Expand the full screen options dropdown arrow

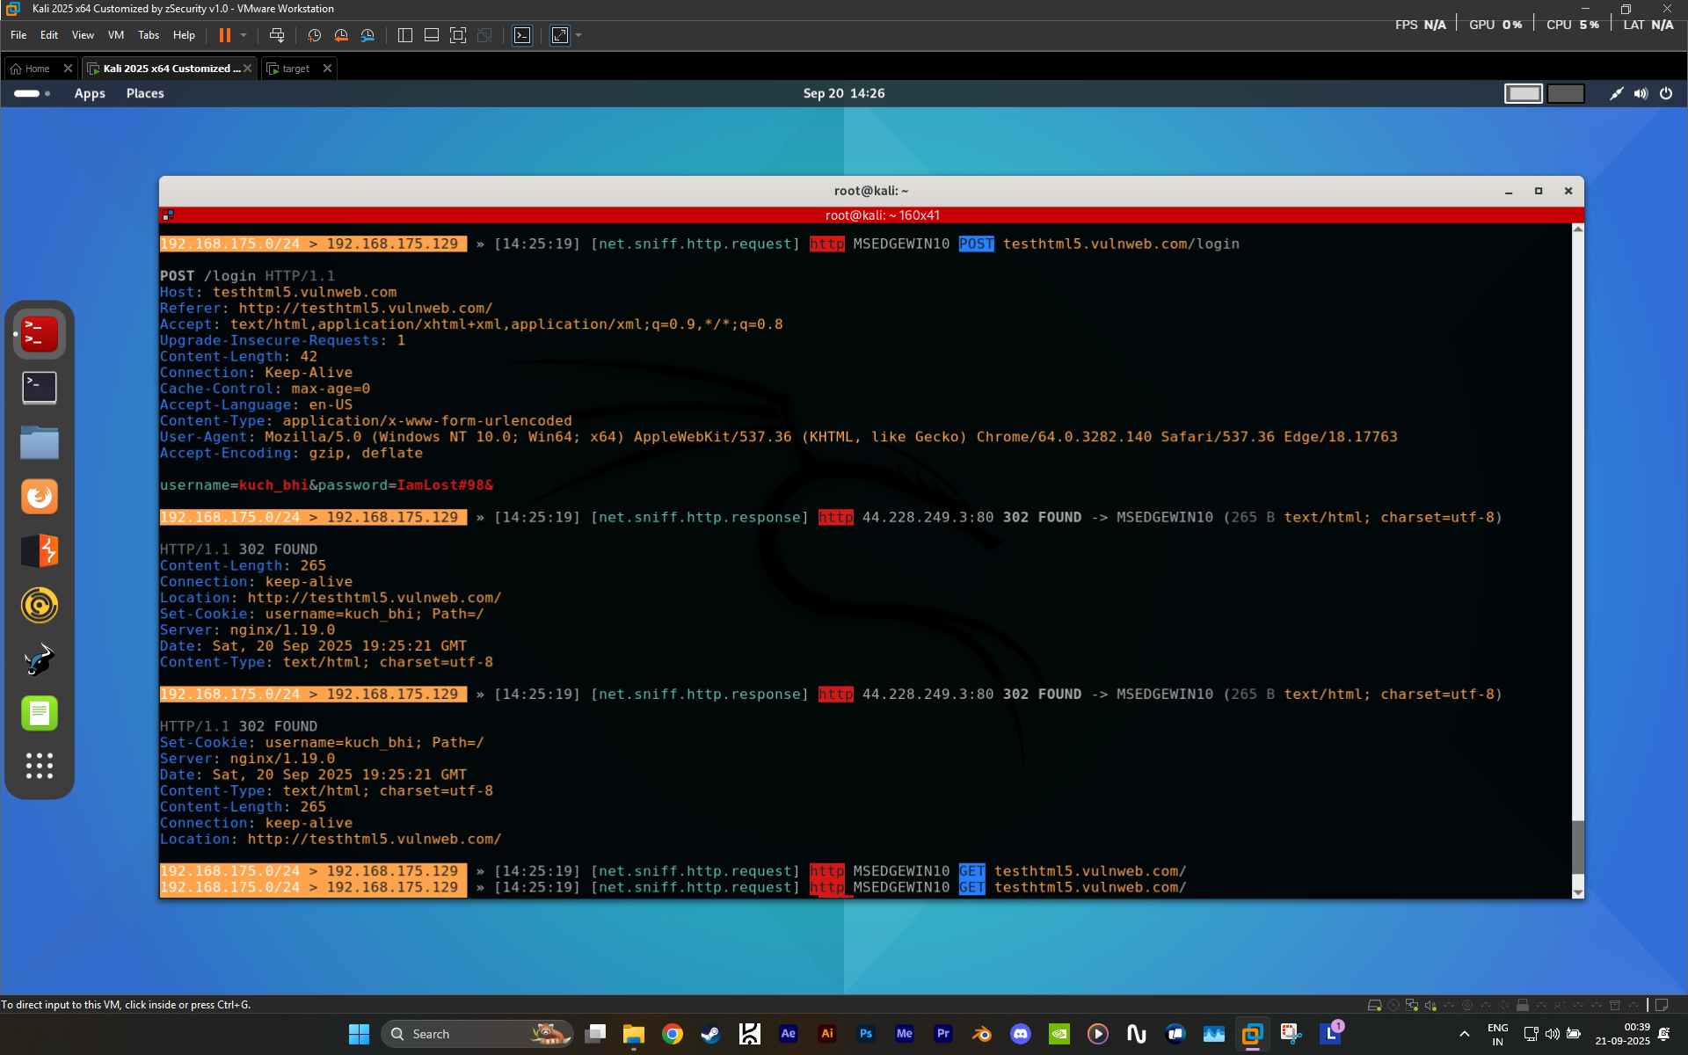pos(578,35)
